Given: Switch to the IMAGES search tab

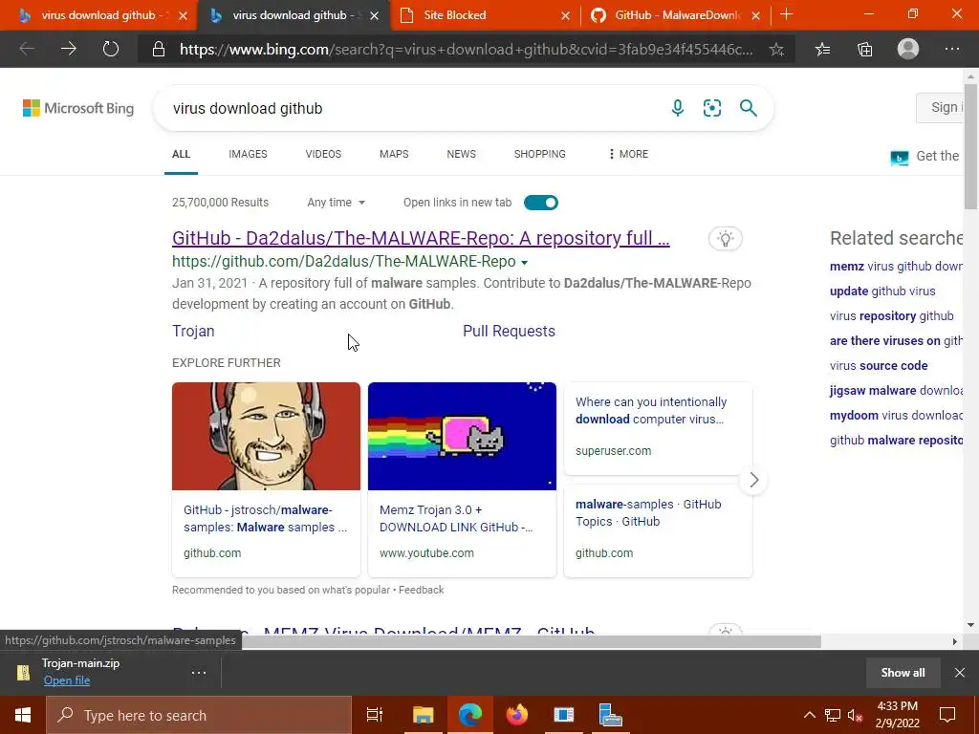Looking at the screenshot, I should tap(248, 154).
